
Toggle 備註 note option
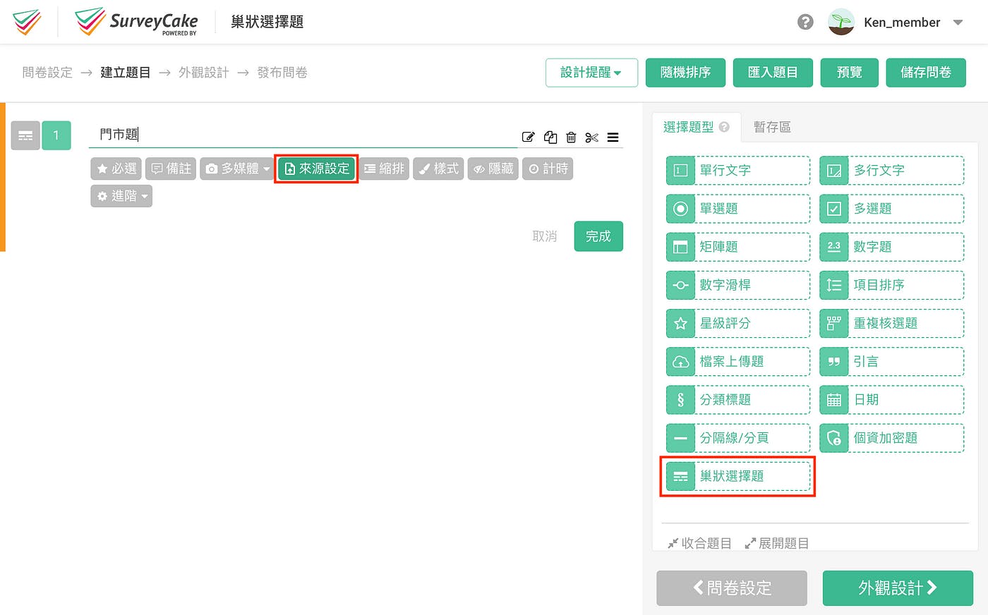(171, 169)
